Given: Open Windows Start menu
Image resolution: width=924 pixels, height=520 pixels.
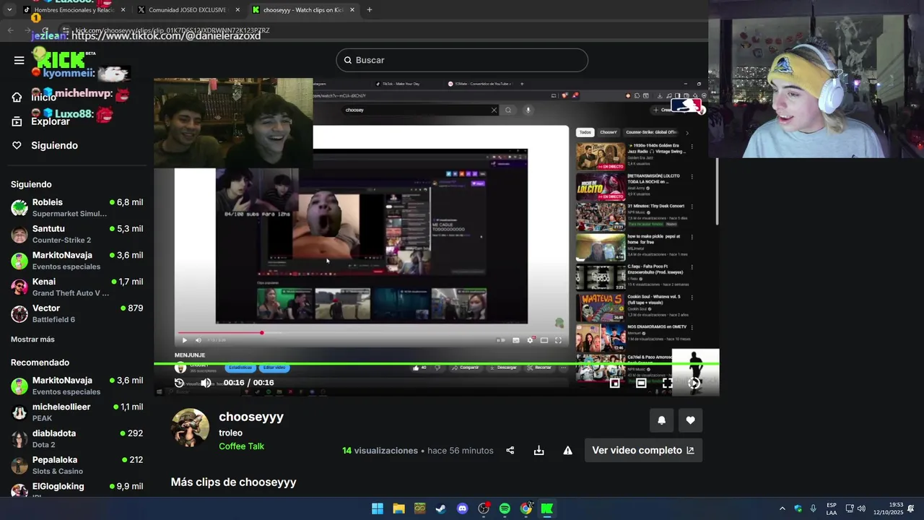Looking at the screenshot, I should point(378,508).
